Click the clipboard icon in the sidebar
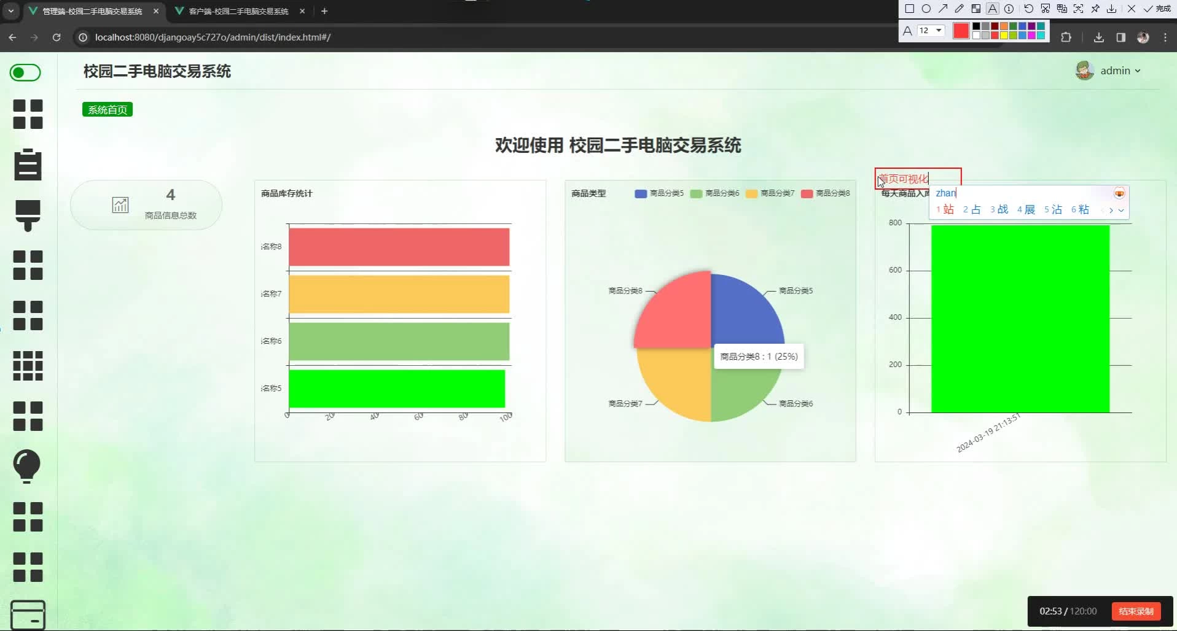 (x=28, y=165)
